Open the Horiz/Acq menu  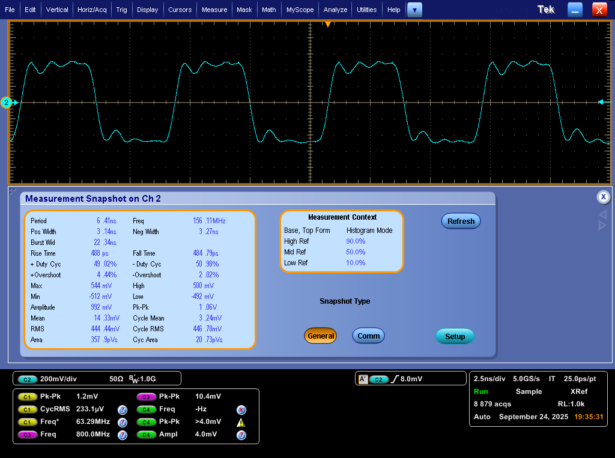[x=92, y=10]
